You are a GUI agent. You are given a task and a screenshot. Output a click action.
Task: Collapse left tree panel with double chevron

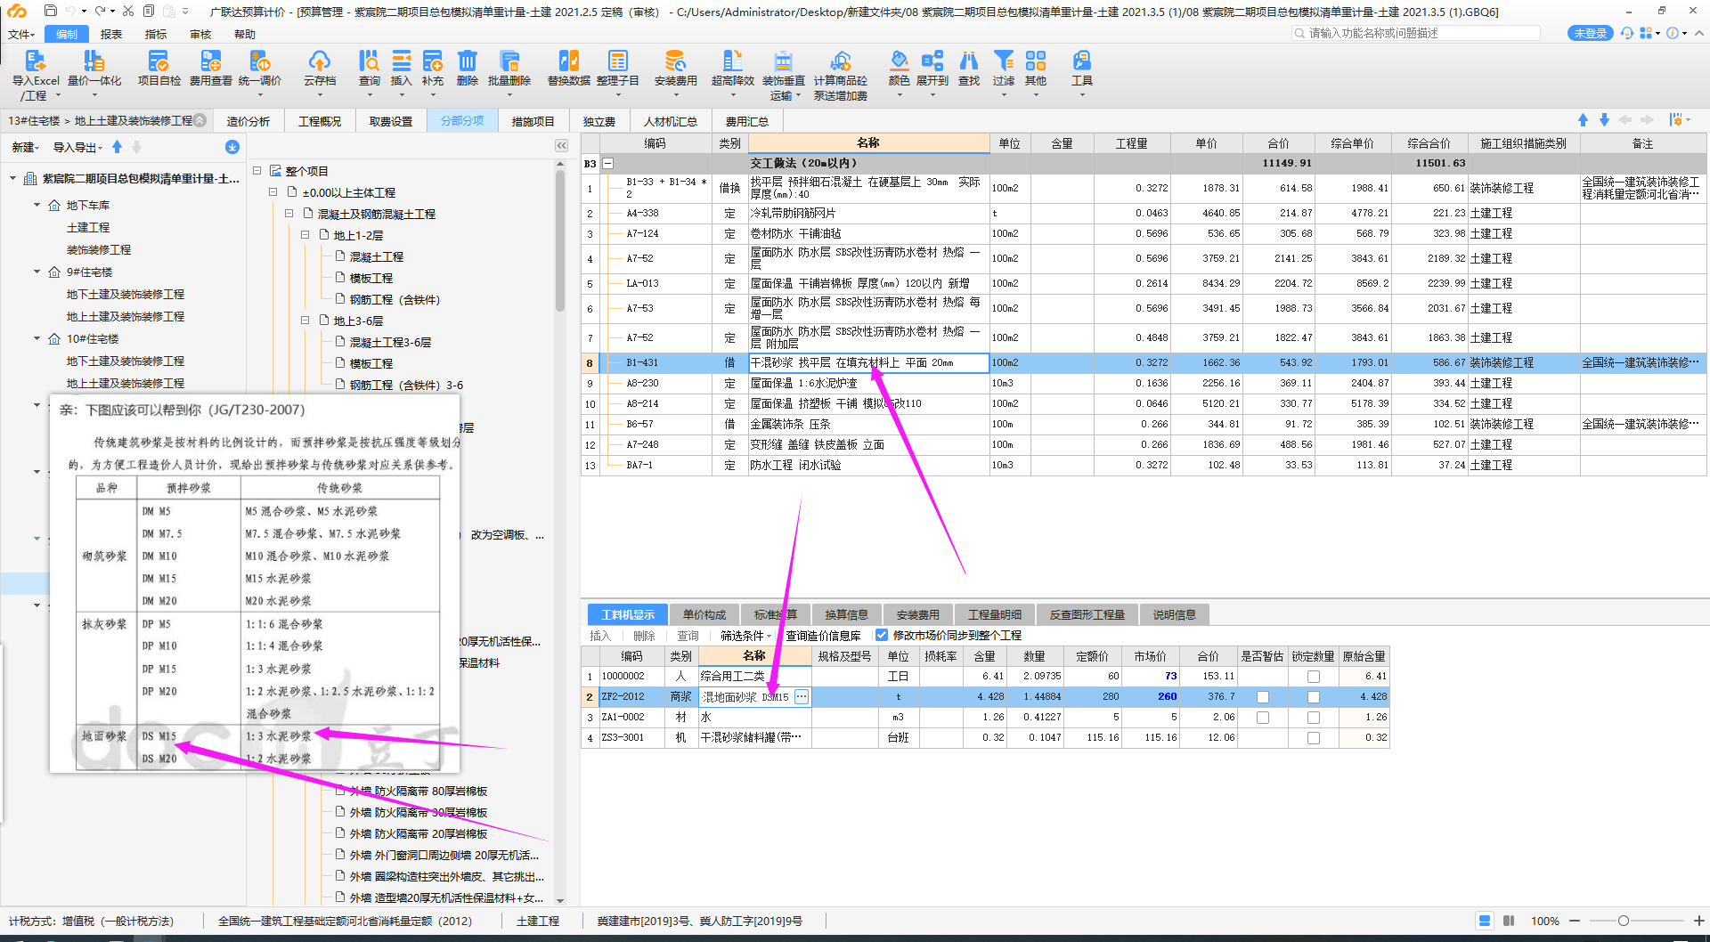[561, 145]
